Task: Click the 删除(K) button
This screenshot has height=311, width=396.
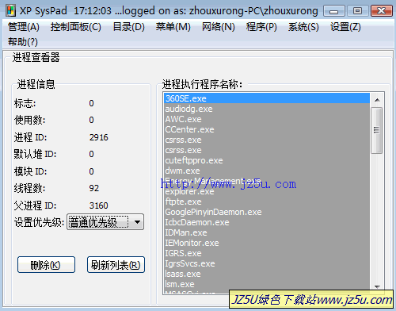Action: (46, 265)
